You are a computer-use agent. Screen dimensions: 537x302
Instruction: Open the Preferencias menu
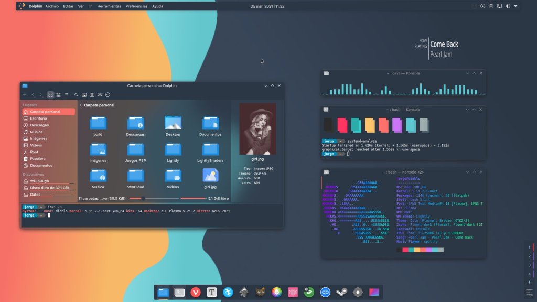(x=136, y=6)
